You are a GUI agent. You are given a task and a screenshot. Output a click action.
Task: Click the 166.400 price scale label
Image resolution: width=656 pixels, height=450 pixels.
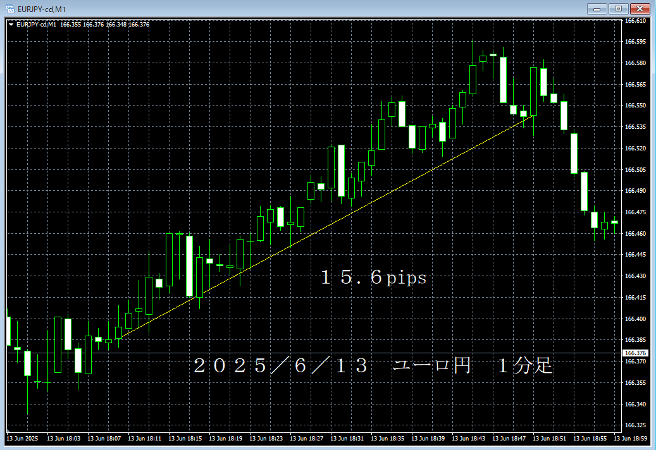(x=635, y=319)
